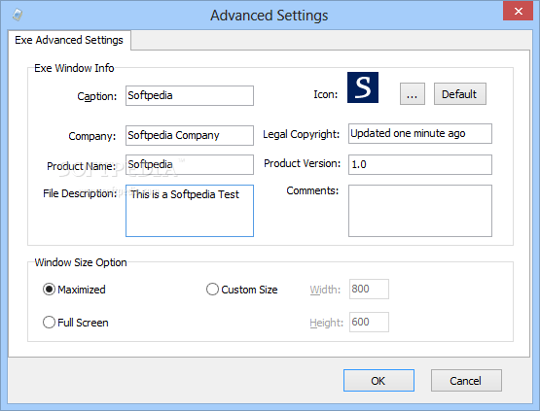540x411 pixels.
Task: Switch to the Exe Advanced Settings tab
Action: point(69,40)
